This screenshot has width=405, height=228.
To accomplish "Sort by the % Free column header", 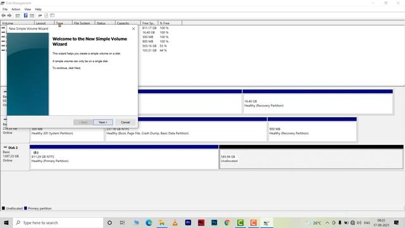I will click(170, 23).
